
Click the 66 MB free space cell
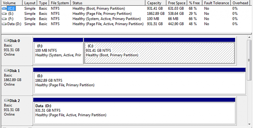173,19
